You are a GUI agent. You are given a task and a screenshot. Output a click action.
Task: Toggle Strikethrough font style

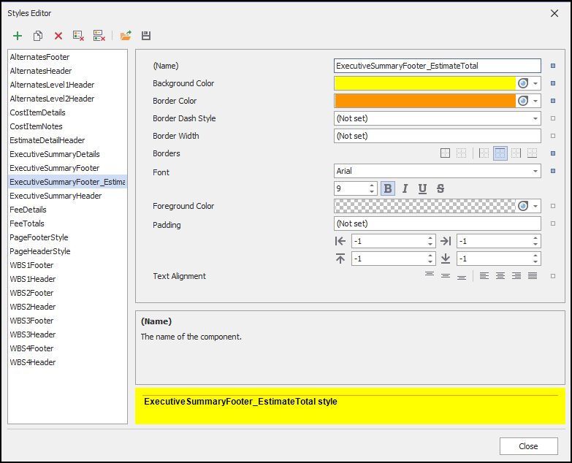click(x=441, y=188)
